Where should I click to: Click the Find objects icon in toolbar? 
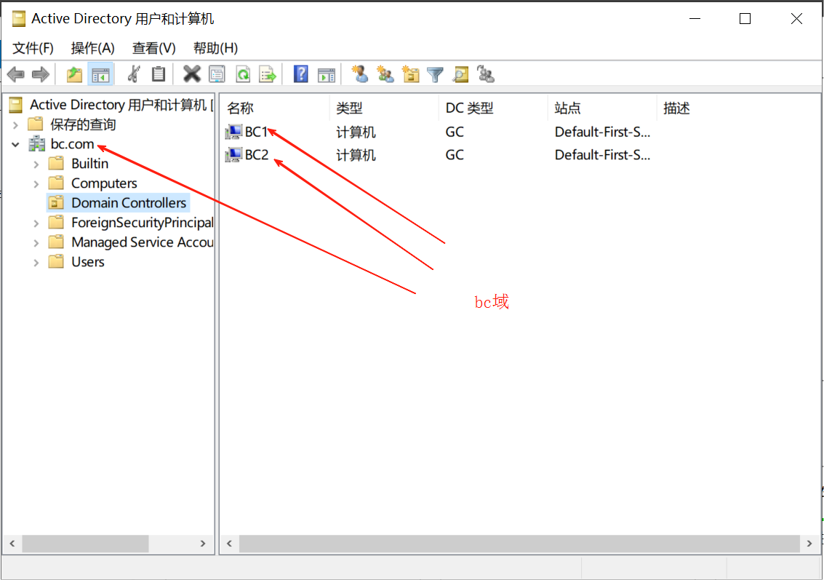pyautogui.click(x=460, y=75)
